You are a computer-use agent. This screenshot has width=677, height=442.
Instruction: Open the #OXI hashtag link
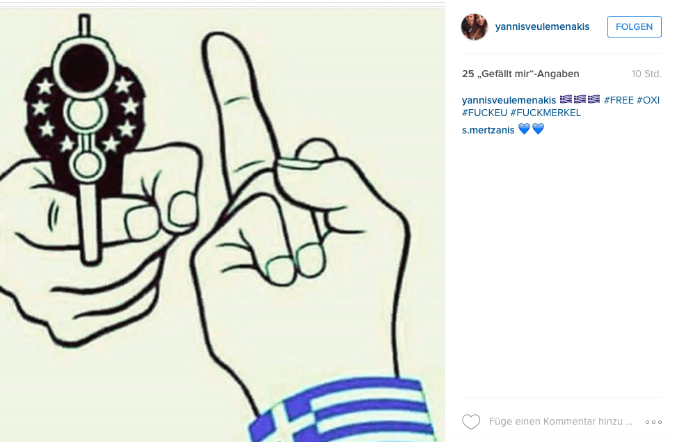[648, 100]
